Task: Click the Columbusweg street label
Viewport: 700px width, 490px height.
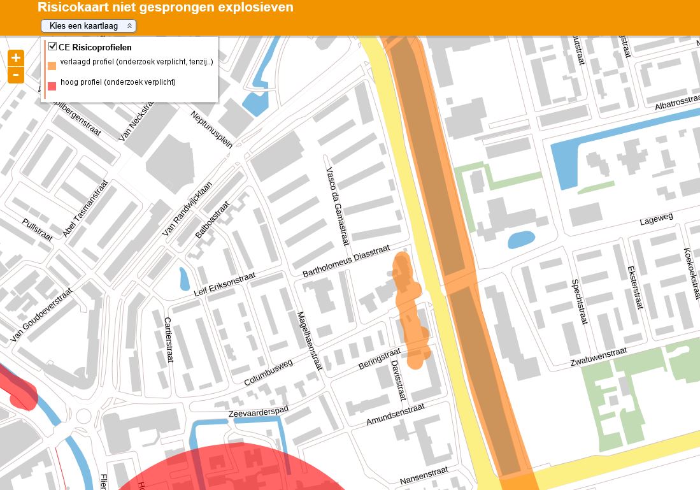Action: [x=268, y=372]
